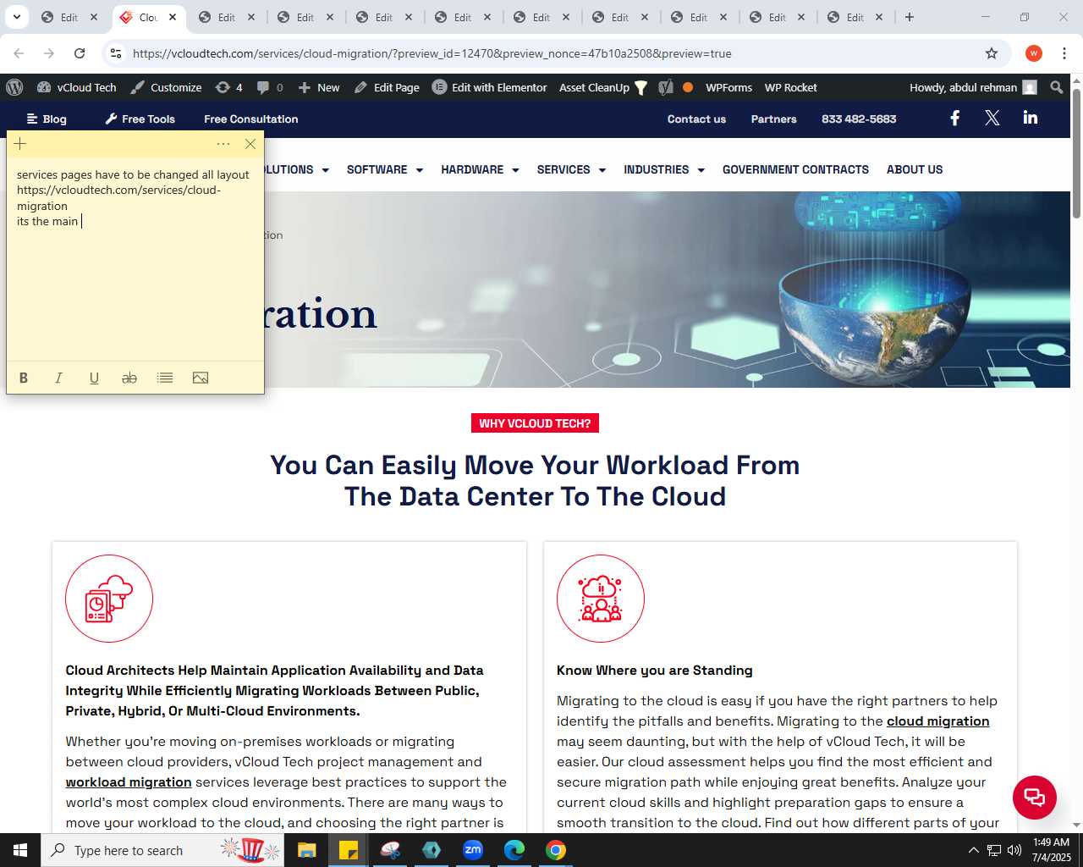Open Zoom from the taskbar
1083x867 pixels.
click(x=473, y=850)
